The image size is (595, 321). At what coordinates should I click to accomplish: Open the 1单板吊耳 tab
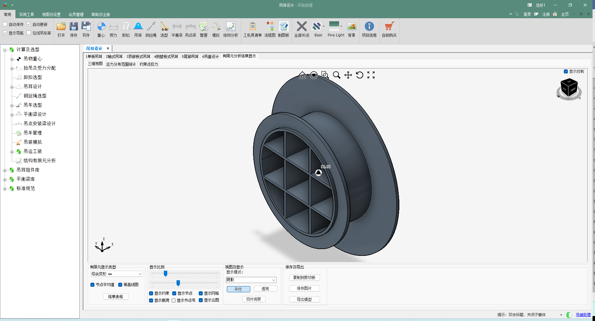pos(94,56)
